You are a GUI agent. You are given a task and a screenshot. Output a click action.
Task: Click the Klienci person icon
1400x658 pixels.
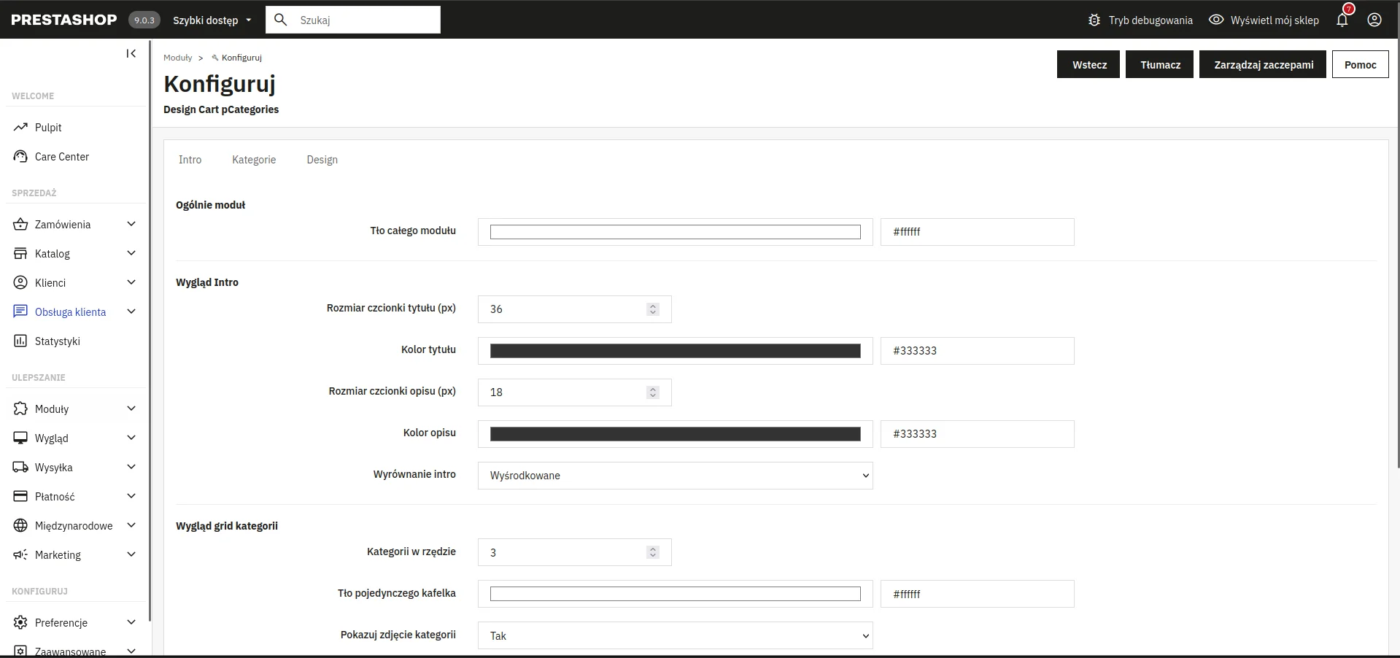(20, 282)
